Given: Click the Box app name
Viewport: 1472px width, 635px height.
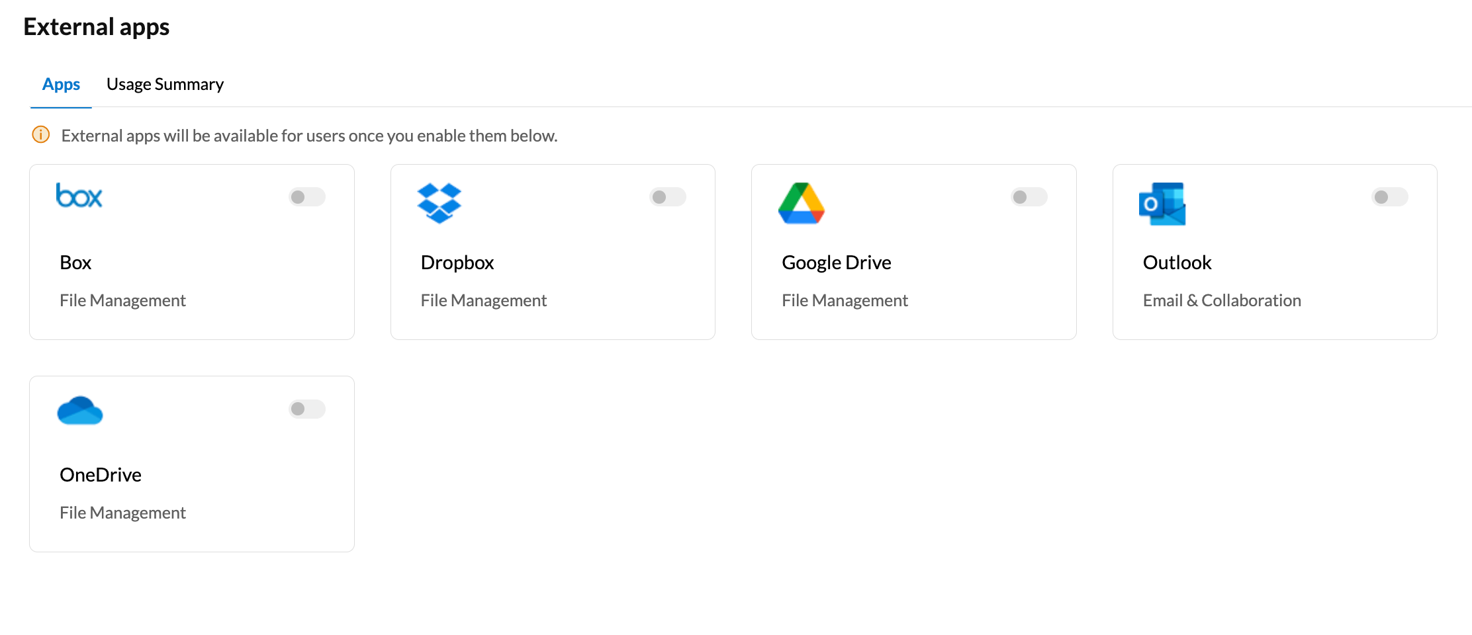Looking at the screenshot, I should point(75,263).
